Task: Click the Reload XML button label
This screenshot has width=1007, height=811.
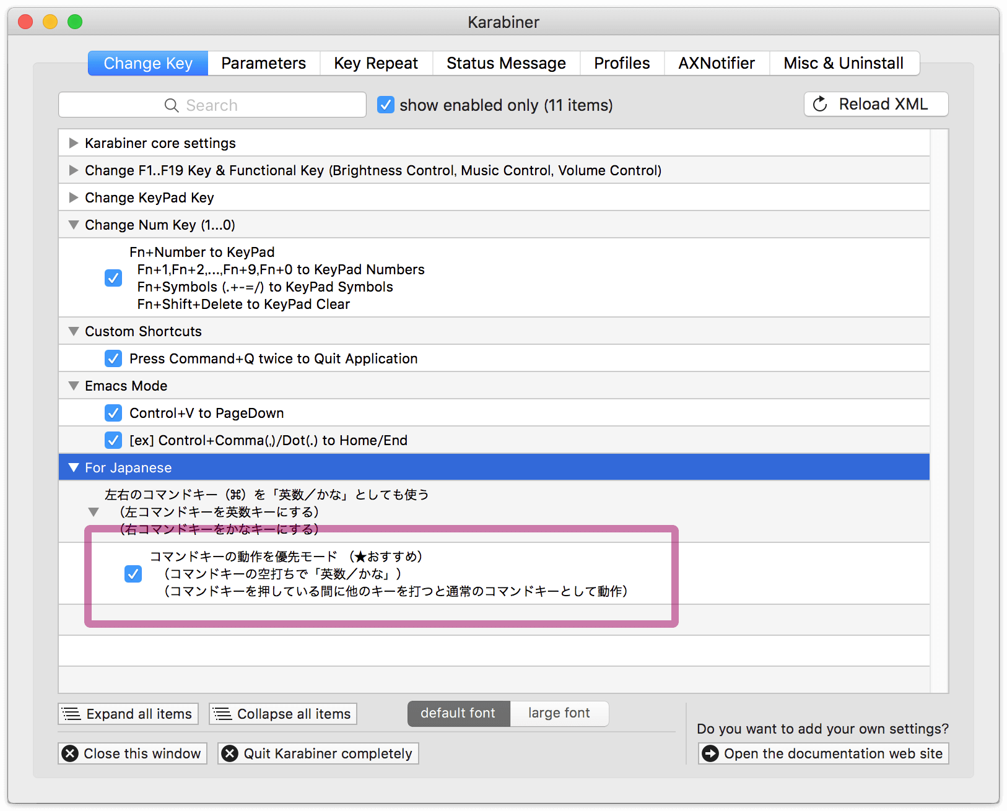Action: (883, 104)
